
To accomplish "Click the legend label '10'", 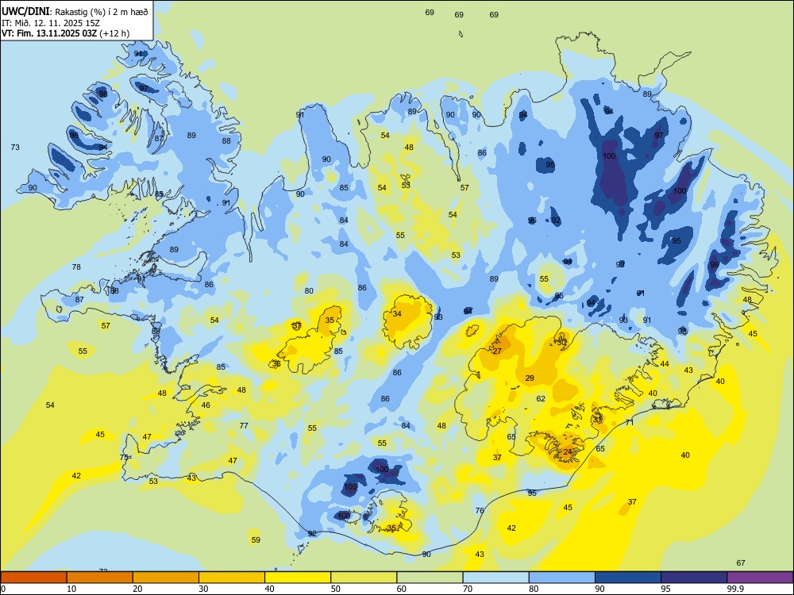I will click(x=71, y=589).
